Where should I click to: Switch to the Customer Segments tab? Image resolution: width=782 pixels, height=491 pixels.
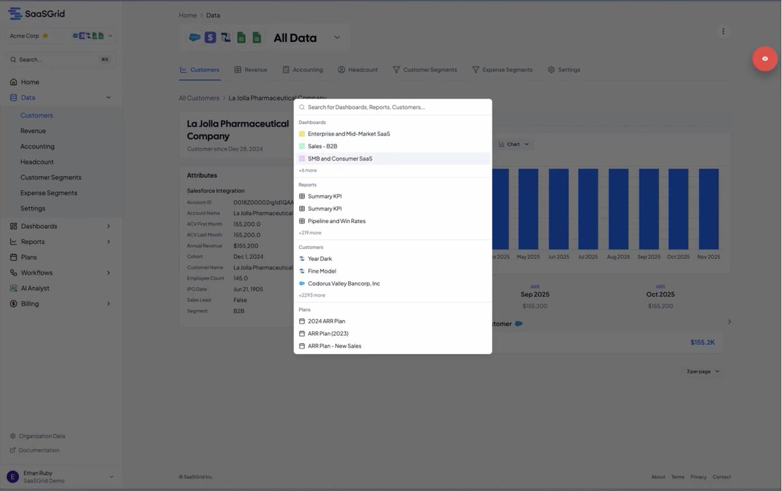tap(425, 70)
